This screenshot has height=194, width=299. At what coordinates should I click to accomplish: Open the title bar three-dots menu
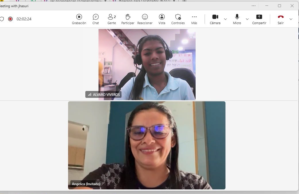pyautogui.click(x=253, y=6)
